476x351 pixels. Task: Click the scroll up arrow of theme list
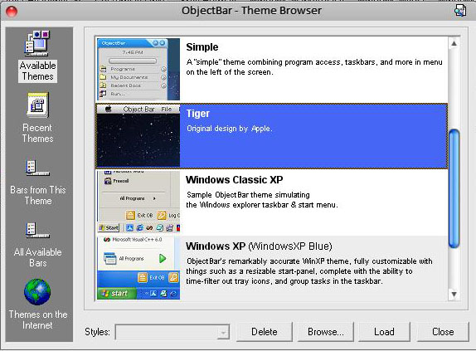coord(454,43)
